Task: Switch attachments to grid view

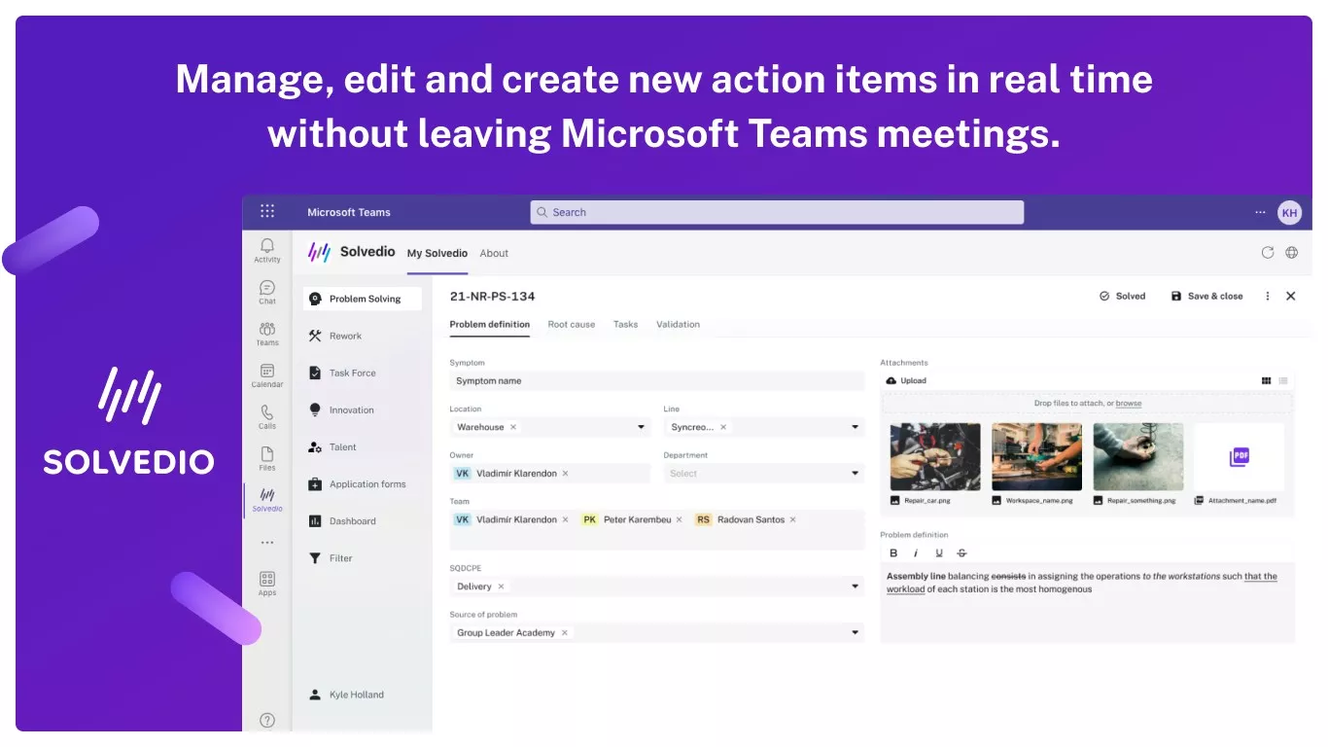Action: 1266,381
